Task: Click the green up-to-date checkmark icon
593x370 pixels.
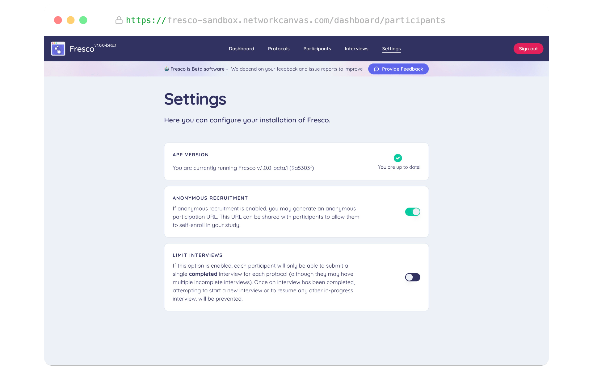Action: click(x=398, y=158)
